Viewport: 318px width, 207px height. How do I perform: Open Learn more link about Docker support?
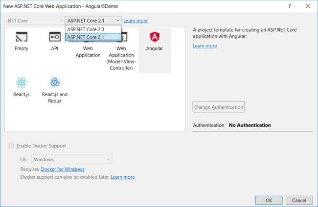tap(122, 177)
